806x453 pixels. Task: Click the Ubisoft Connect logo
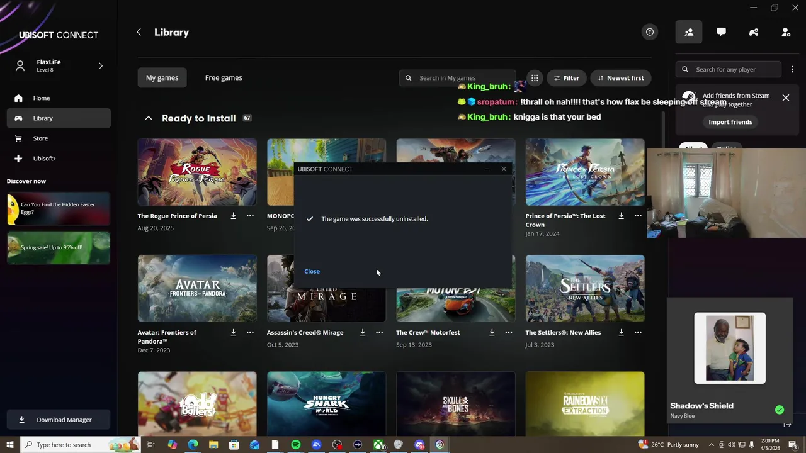click(59, 35)
